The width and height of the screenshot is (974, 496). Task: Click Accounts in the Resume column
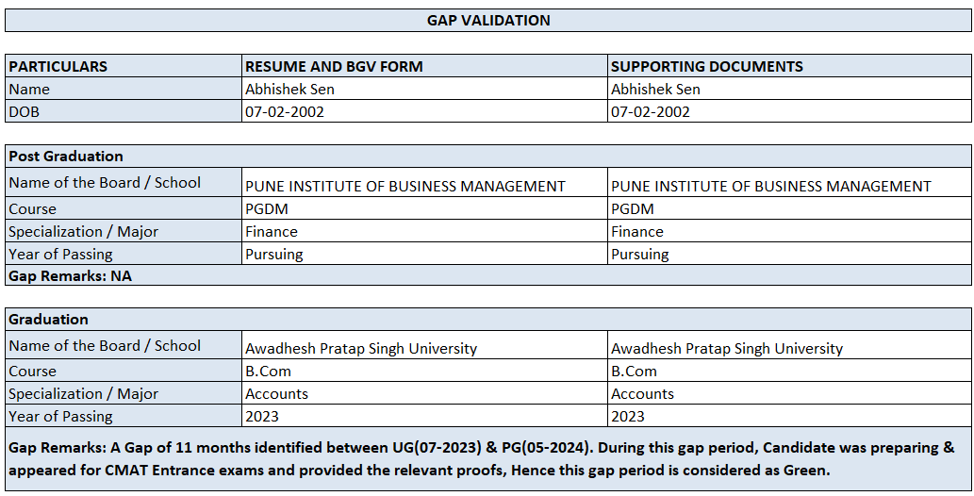coord(277,393)
